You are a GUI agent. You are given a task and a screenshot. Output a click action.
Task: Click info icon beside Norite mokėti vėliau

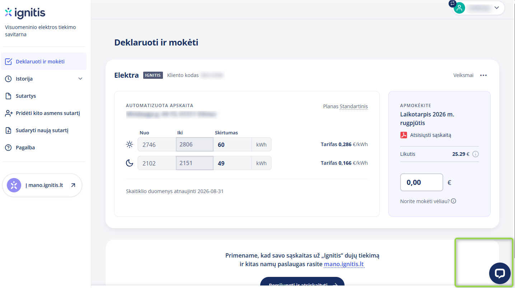(454, 201)
